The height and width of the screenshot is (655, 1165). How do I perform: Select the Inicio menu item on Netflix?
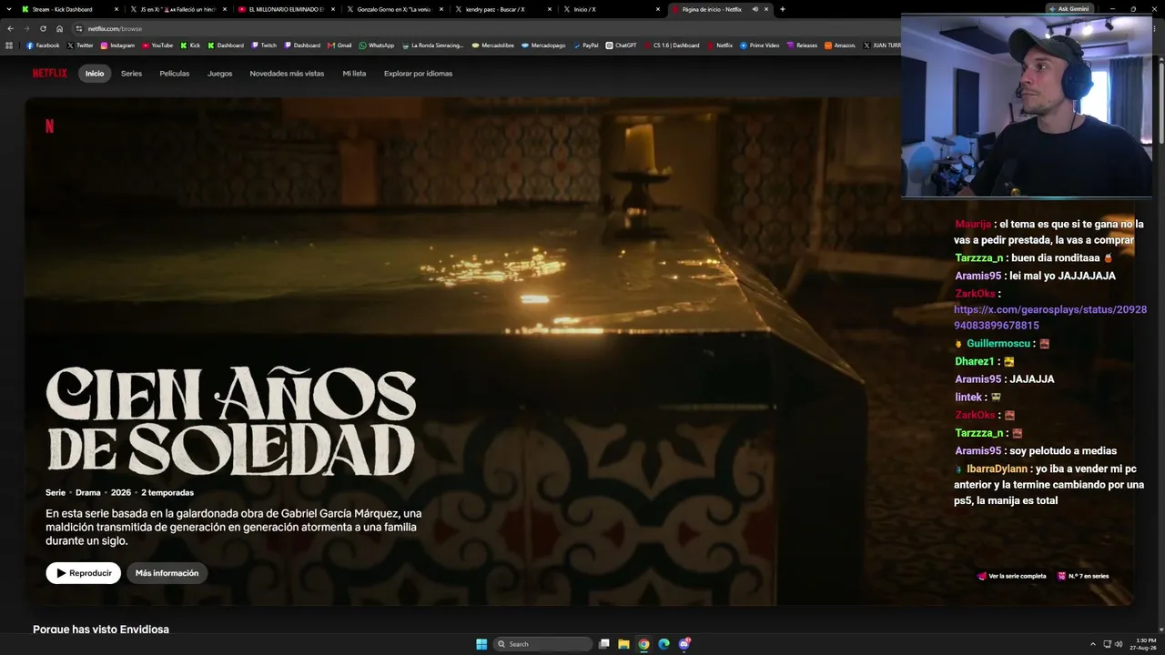click(95, 74)
